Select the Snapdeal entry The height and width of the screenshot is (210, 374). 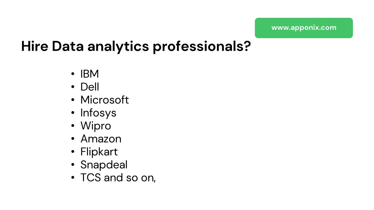pyautogui.click(x=104, y=165)
